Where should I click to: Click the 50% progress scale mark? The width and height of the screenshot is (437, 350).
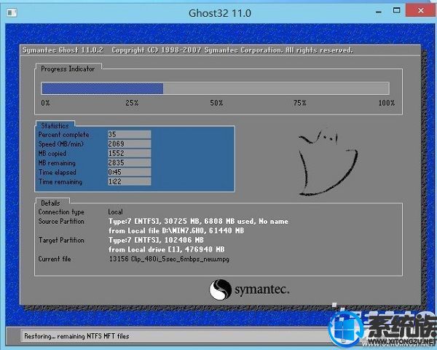tap(216, 103)
